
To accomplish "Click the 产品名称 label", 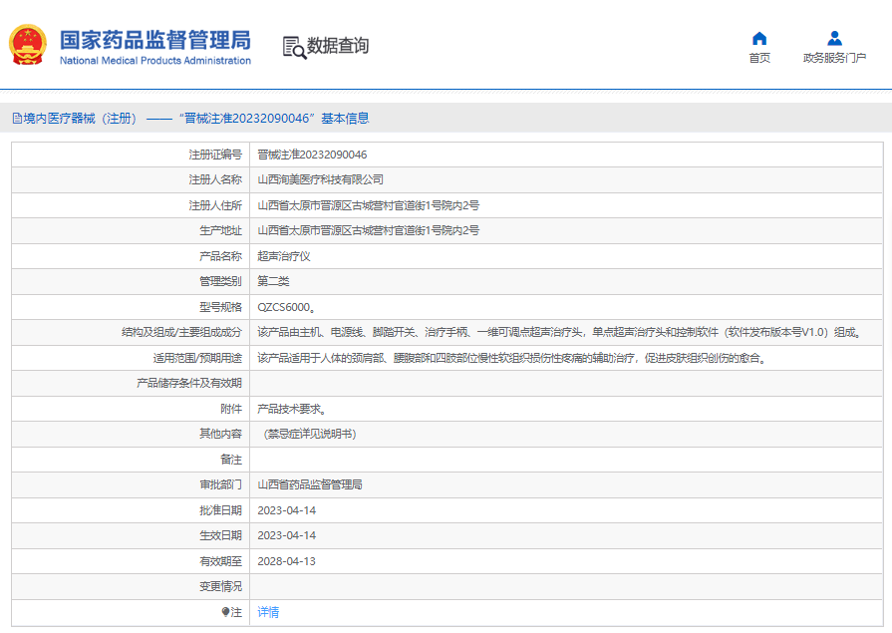I will pos(220,256).
